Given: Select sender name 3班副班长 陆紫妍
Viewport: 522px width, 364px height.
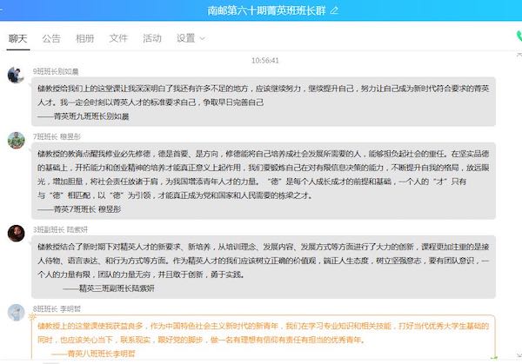Looking at the screenshot, I should coord(60,228).
